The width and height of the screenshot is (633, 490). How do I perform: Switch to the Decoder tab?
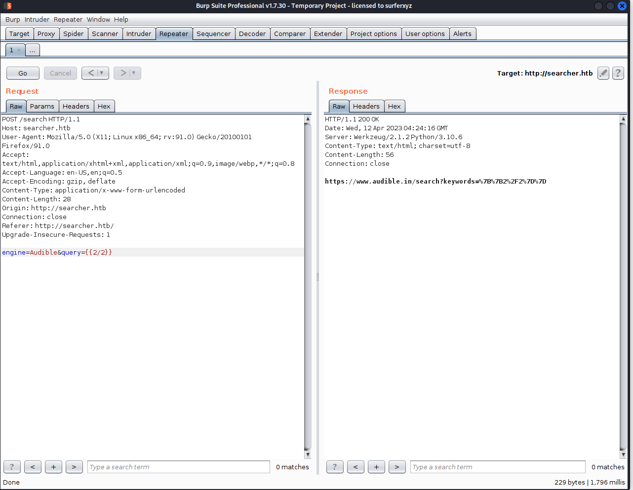(252, 34)
